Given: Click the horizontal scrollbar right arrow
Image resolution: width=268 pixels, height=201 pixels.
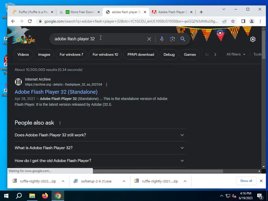Looking at the screenshot, I should [x=259, y=171].
